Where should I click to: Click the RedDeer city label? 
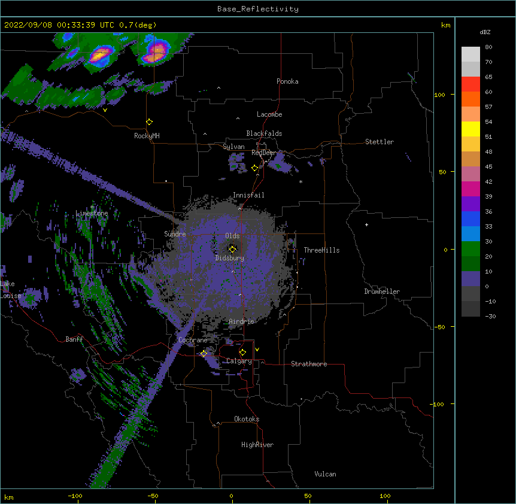tap(263, 153)
